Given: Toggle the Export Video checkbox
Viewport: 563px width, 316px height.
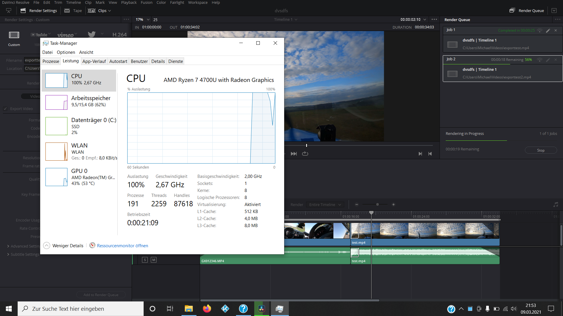Looking at the screenshot, I should (5, 109).
